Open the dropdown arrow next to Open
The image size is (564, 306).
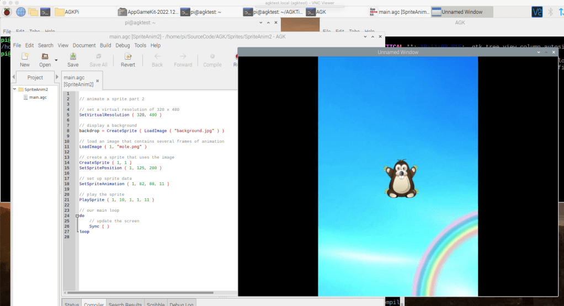point(56,60)
